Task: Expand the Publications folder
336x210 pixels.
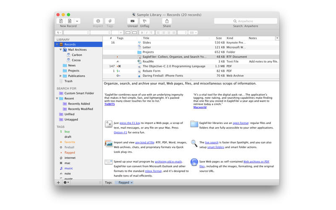Action: (60, 76)
